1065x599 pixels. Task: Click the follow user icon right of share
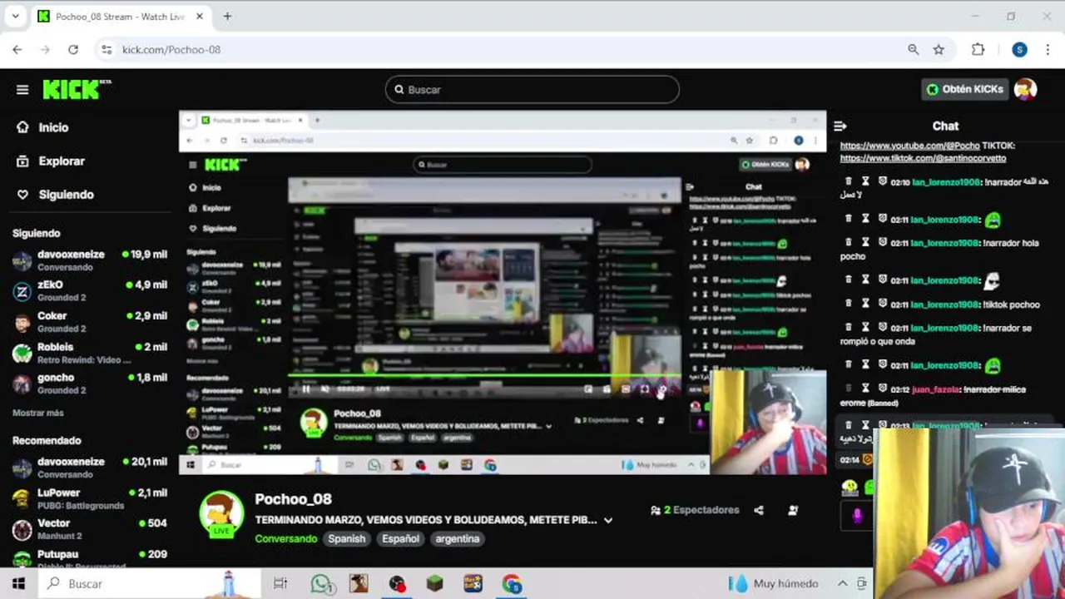793,510
